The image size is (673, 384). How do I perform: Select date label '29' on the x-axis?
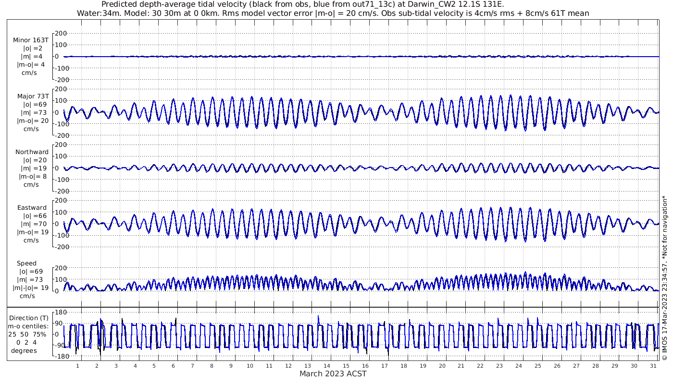[615, 366]
